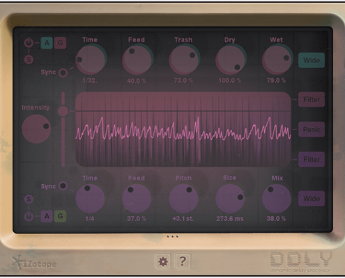Open settings with the gear icon
This screenshot has width=345, height=278.
(x=162, y=261)
